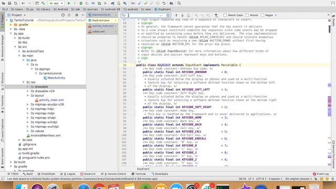Click the AVD Manager icon
336x189 pixels.
pos(119,3)
